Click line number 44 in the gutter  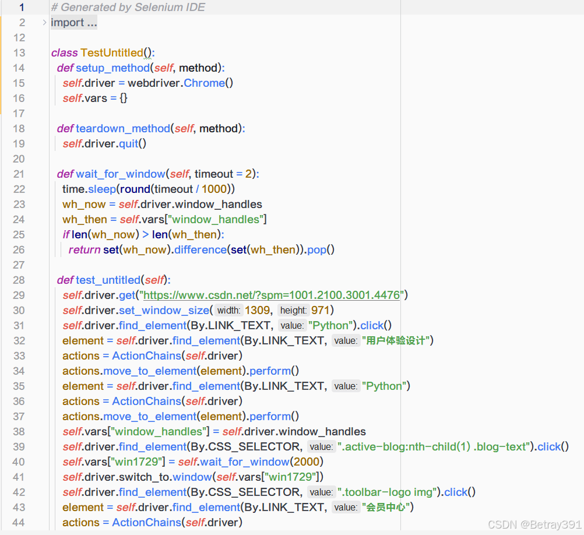(19, 522)
